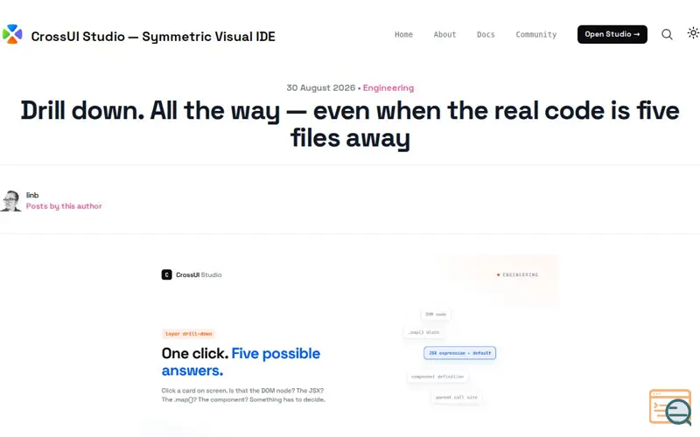The width and height of the screenshot is (700, 437).
Task: Click the black C logo in hero image
Action: [166, 274]
